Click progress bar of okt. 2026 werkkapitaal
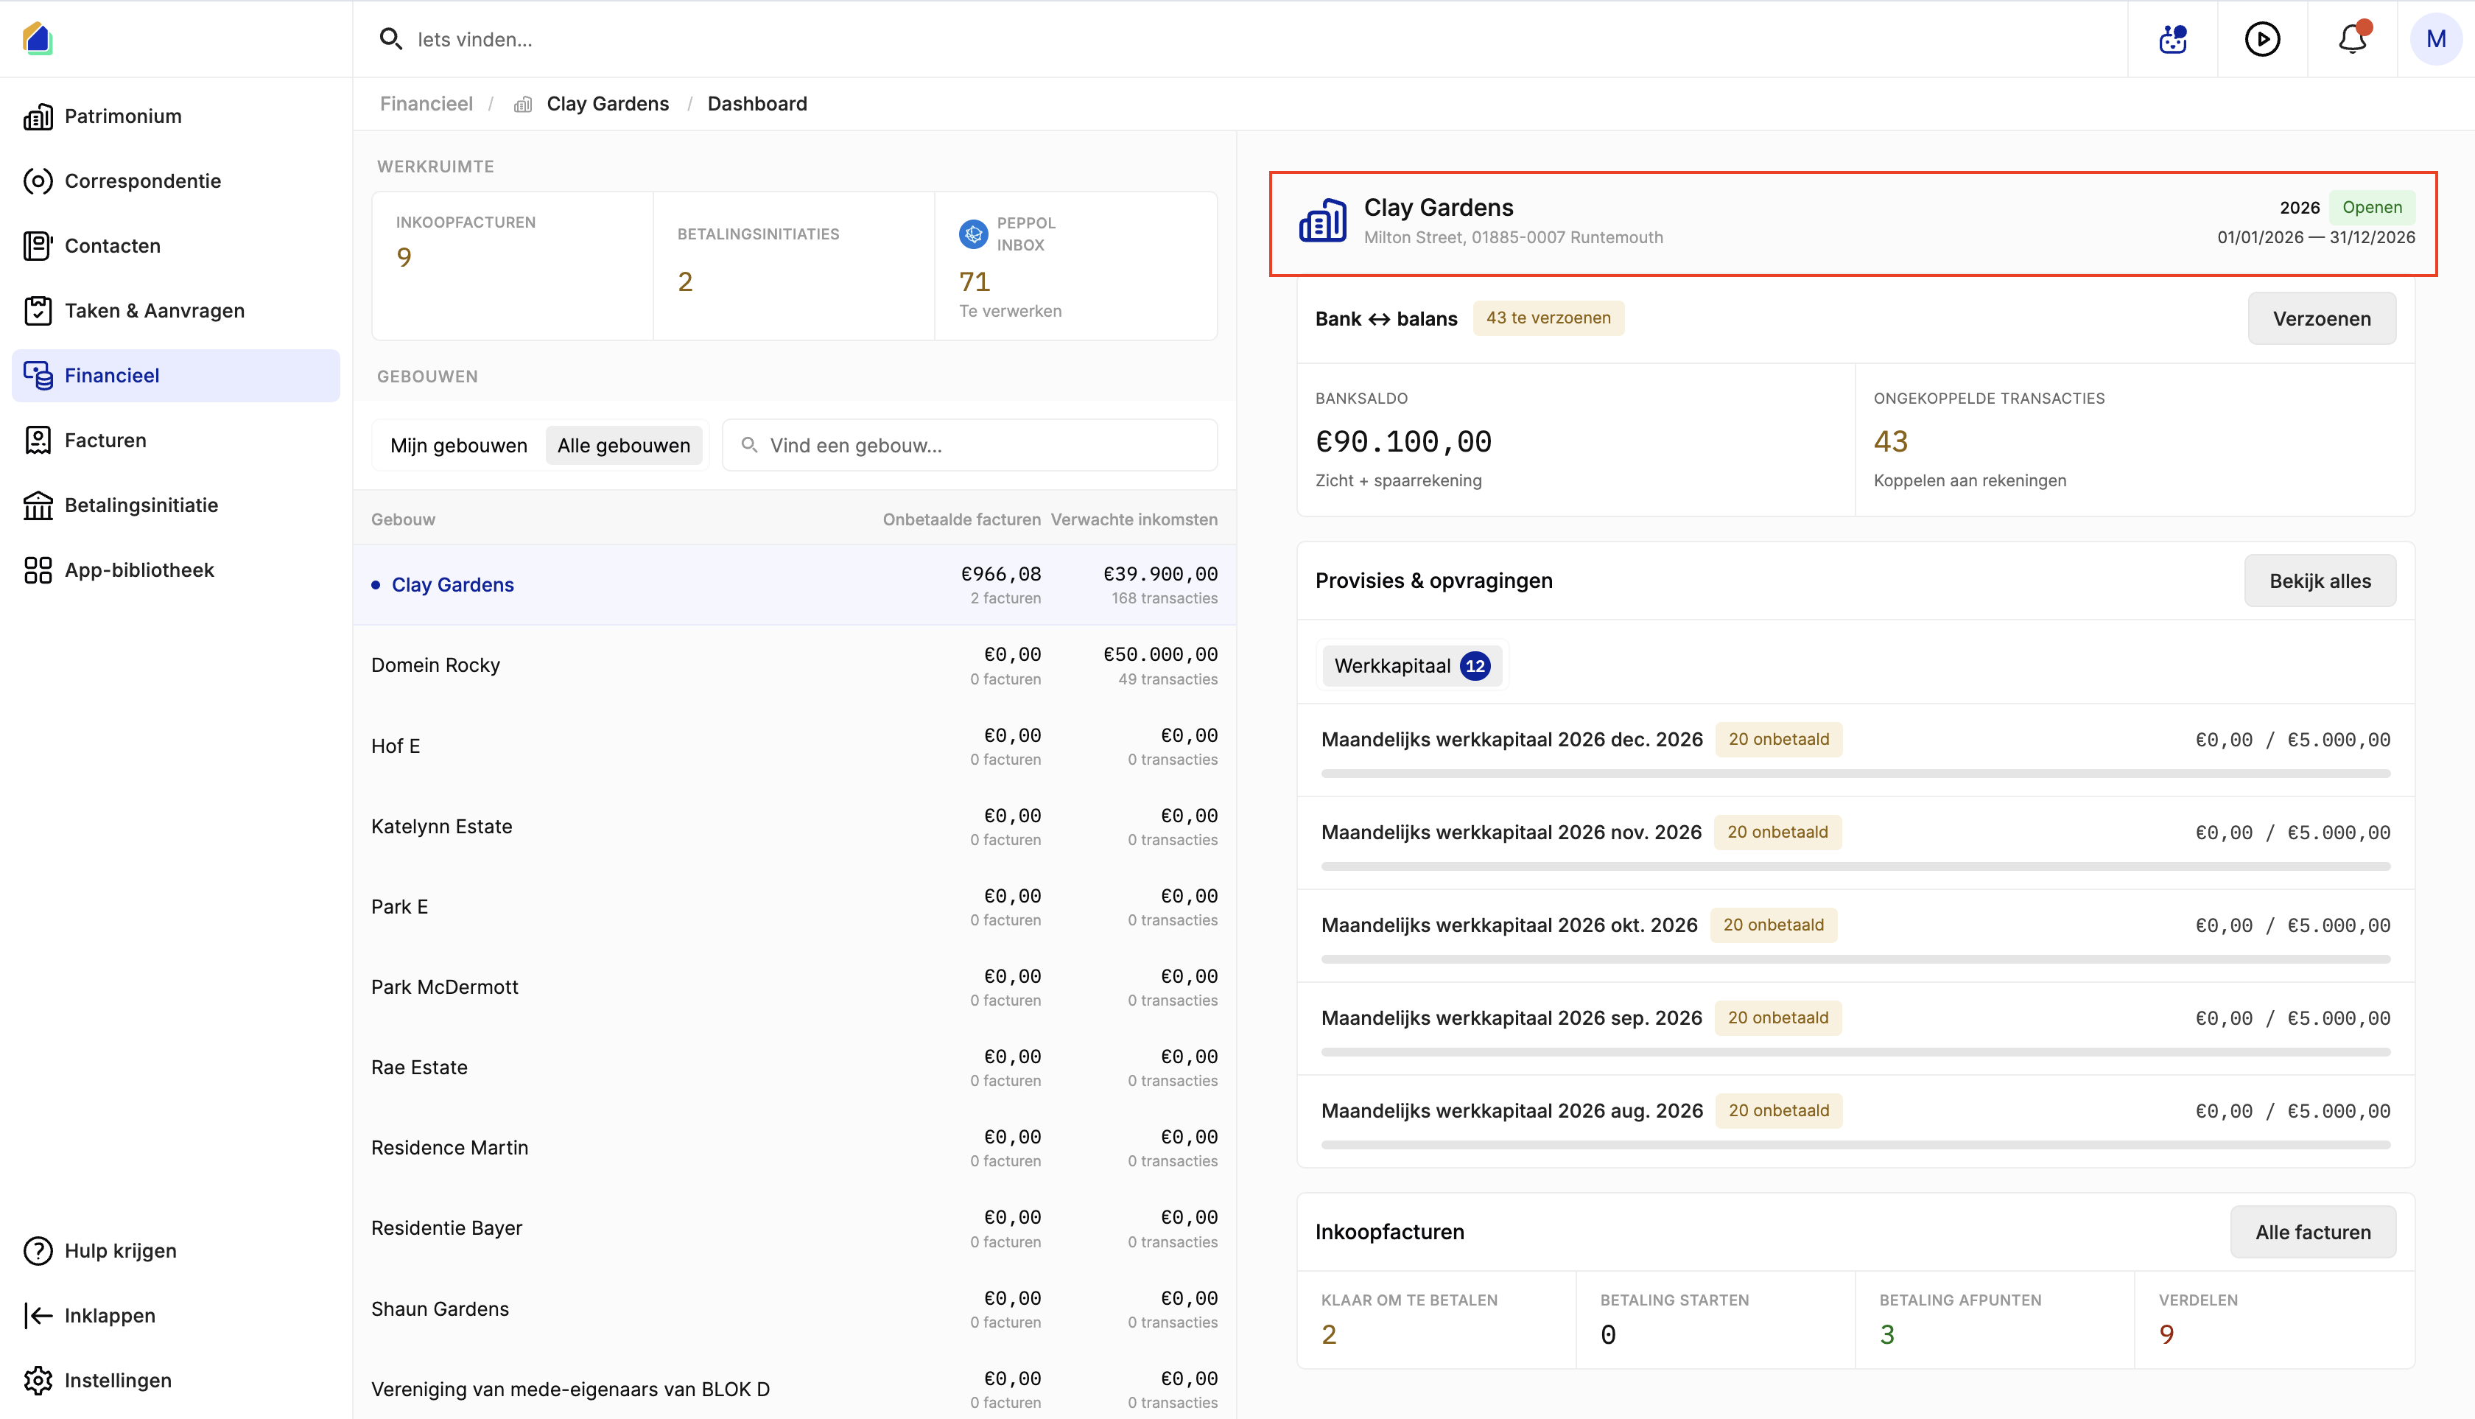Viewport: 2475px width, 1419px height. pos(1856,959)
